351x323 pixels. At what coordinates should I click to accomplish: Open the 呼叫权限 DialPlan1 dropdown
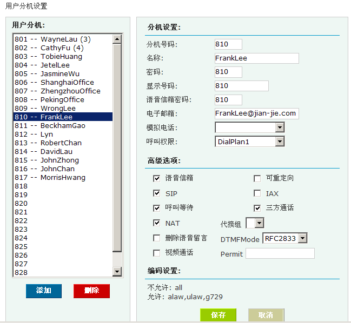[250, 142]
